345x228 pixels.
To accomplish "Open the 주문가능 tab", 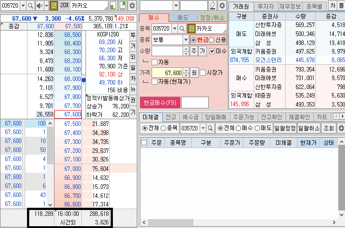I will tap(243, 117).
